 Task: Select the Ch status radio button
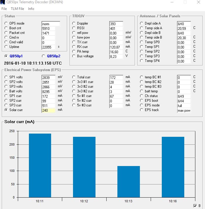pyautogui.click(x=141, y=96)
